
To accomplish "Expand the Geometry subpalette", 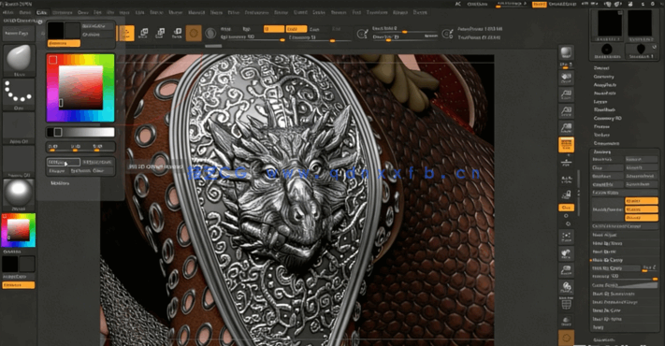I will (x=604, y=77).
